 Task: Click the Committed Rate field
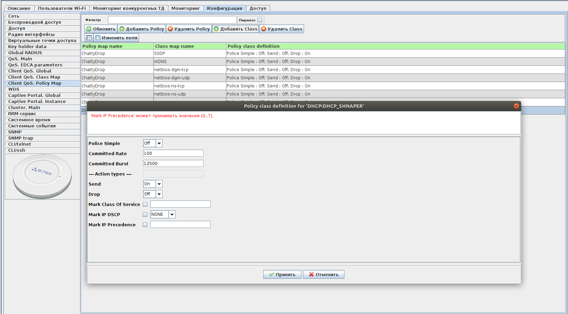[173, 153]
